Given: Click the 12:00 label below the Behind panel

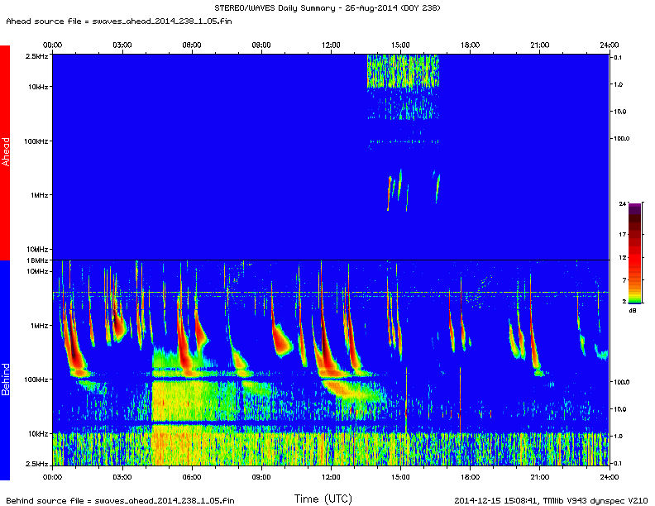Looking at the screenshot, I should point(331,477).
